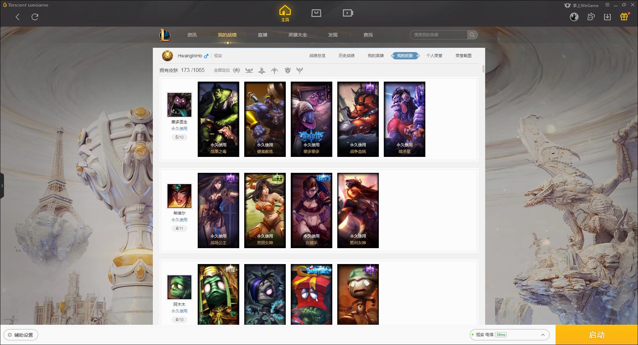The image size is (638, 345).
Task: Open the 发现 discover tab
Action: tap(333, 35)
